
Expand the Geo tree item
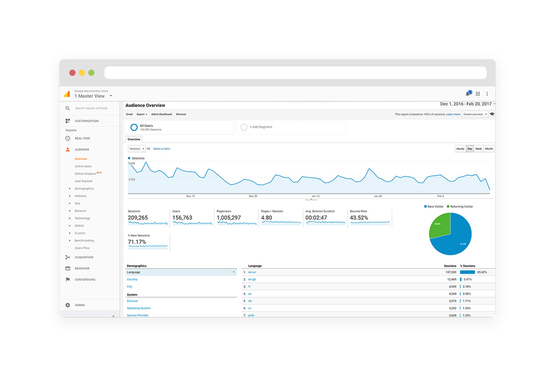pos(70,203)
